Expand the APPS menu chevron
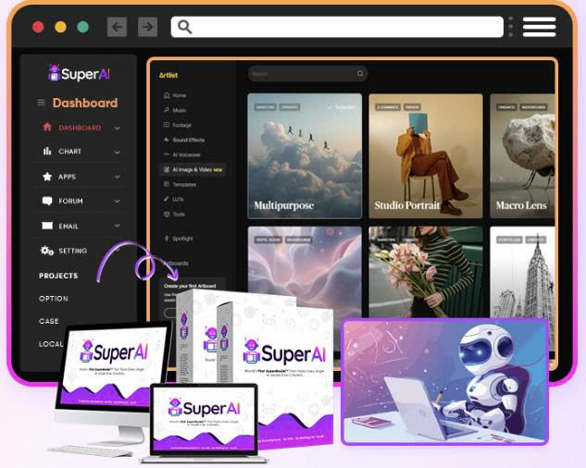The width and height of the screenshot is (586, 468). point(117,177)
